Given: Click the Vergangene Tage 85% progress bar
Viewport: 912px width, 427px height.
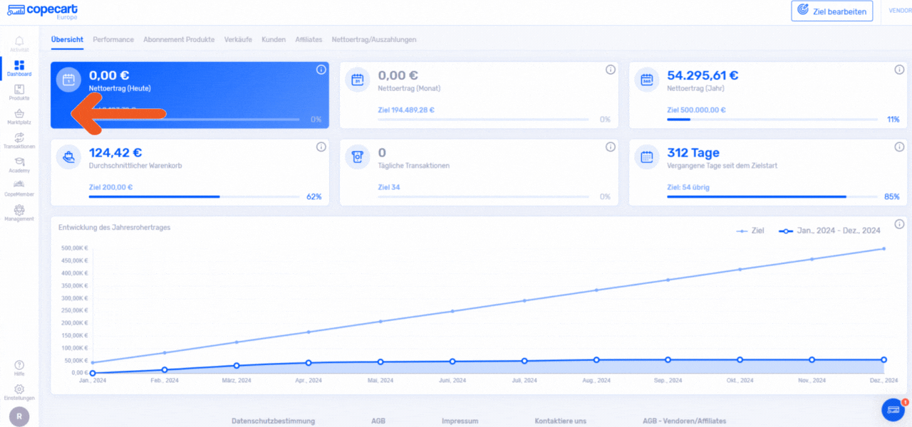Looking at the screenshot, I should pos(772,196).
